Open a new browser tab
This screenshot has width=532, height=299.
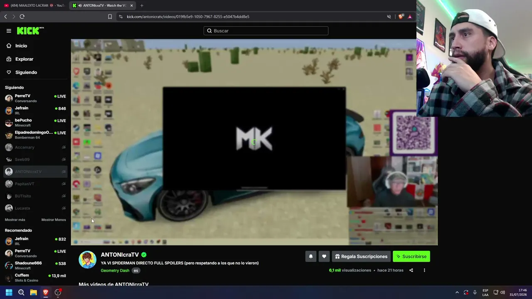coord(142,5)
